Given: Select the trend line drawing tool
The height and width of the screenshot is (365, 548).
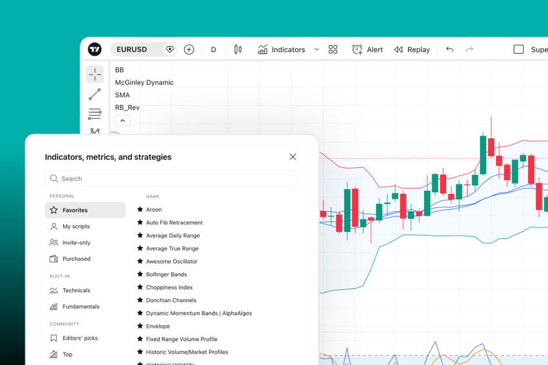Looking at the screenshot, I should pos(95,94).
